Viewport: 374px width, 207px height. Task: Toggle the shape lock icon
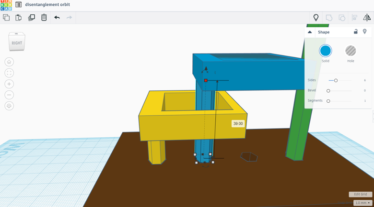[355, 32]
